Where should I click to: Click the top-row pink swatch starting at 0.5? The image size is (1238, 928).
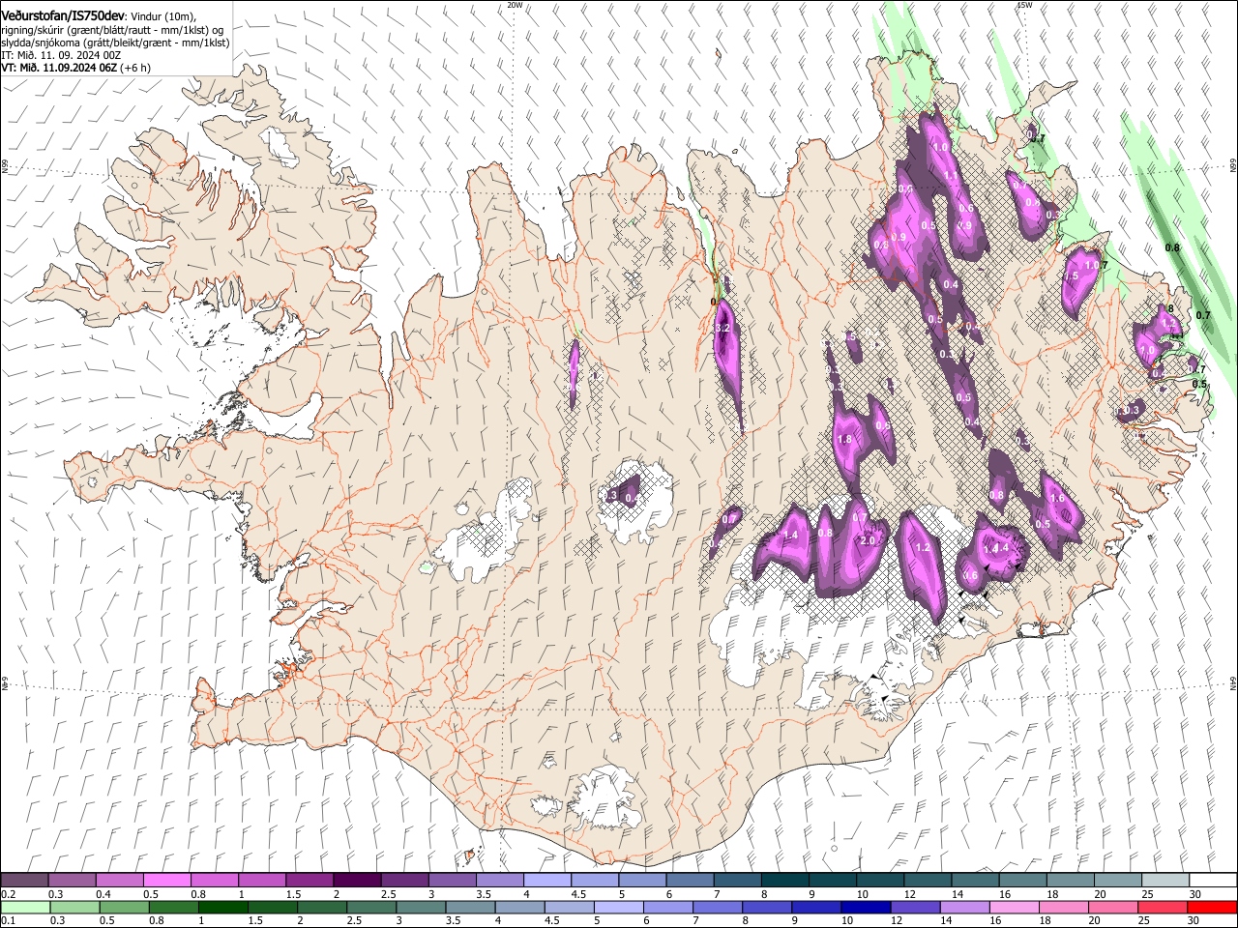167,881
